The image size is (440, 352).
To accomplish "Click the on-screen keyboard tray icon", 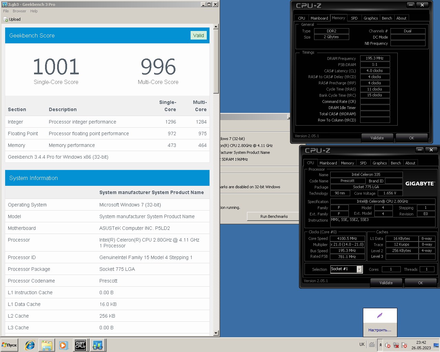I will coord(372,344).
